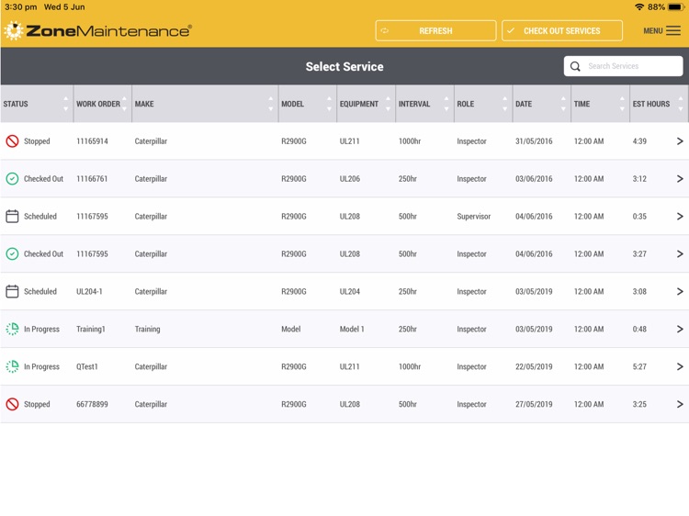Select work order number 11166761

92,179
